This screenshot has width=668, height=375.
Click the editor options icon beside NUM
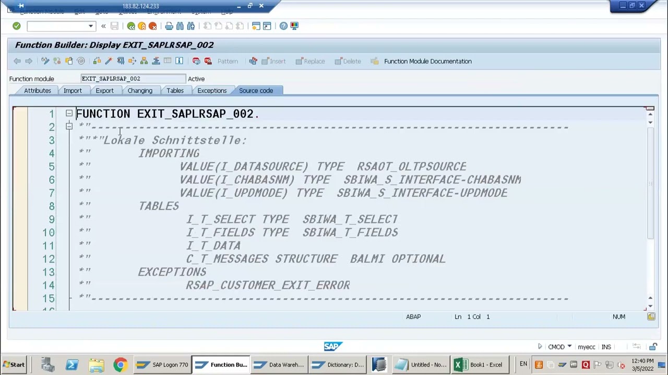(651, 317)
